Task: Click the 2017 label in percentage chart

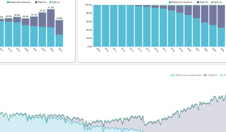Action: point(164,50)
